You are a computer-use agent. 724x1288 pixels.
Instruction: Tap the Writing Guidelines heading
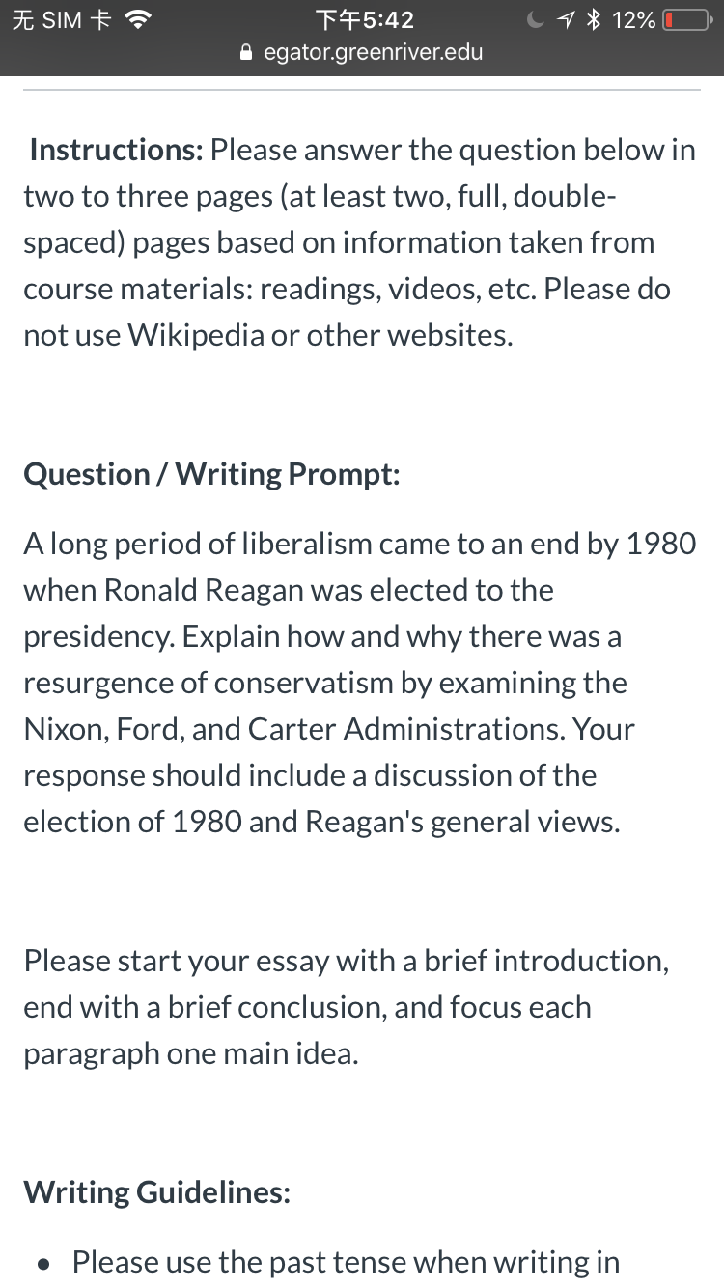157,1192
